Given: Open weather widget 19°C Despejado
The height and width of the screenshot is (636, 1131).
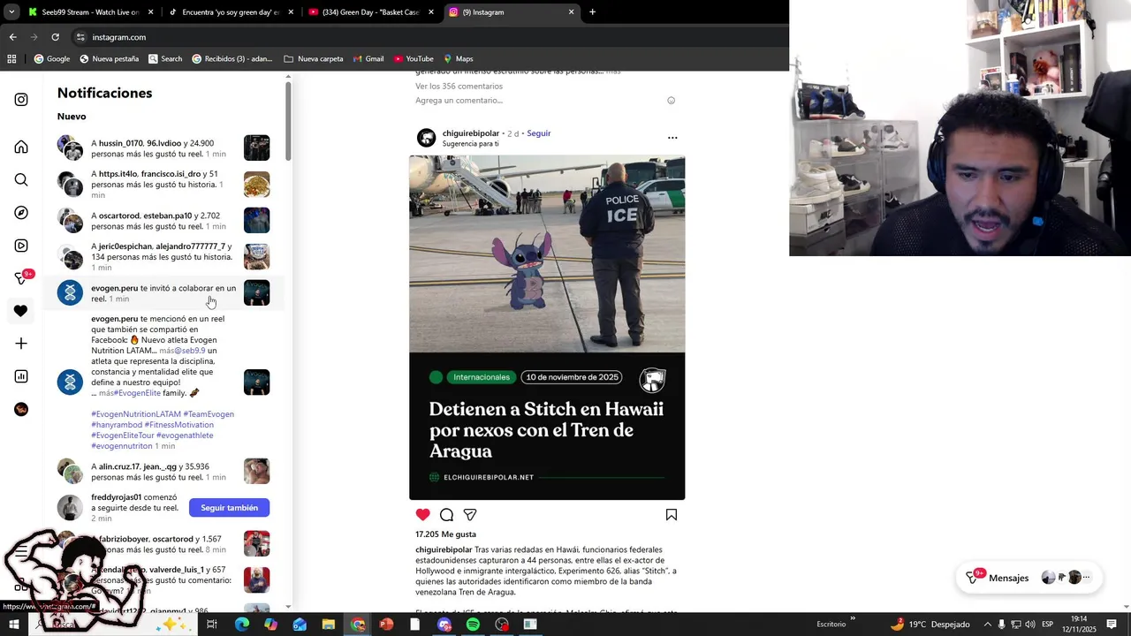Looking at the screenshot, I should 930,625.
